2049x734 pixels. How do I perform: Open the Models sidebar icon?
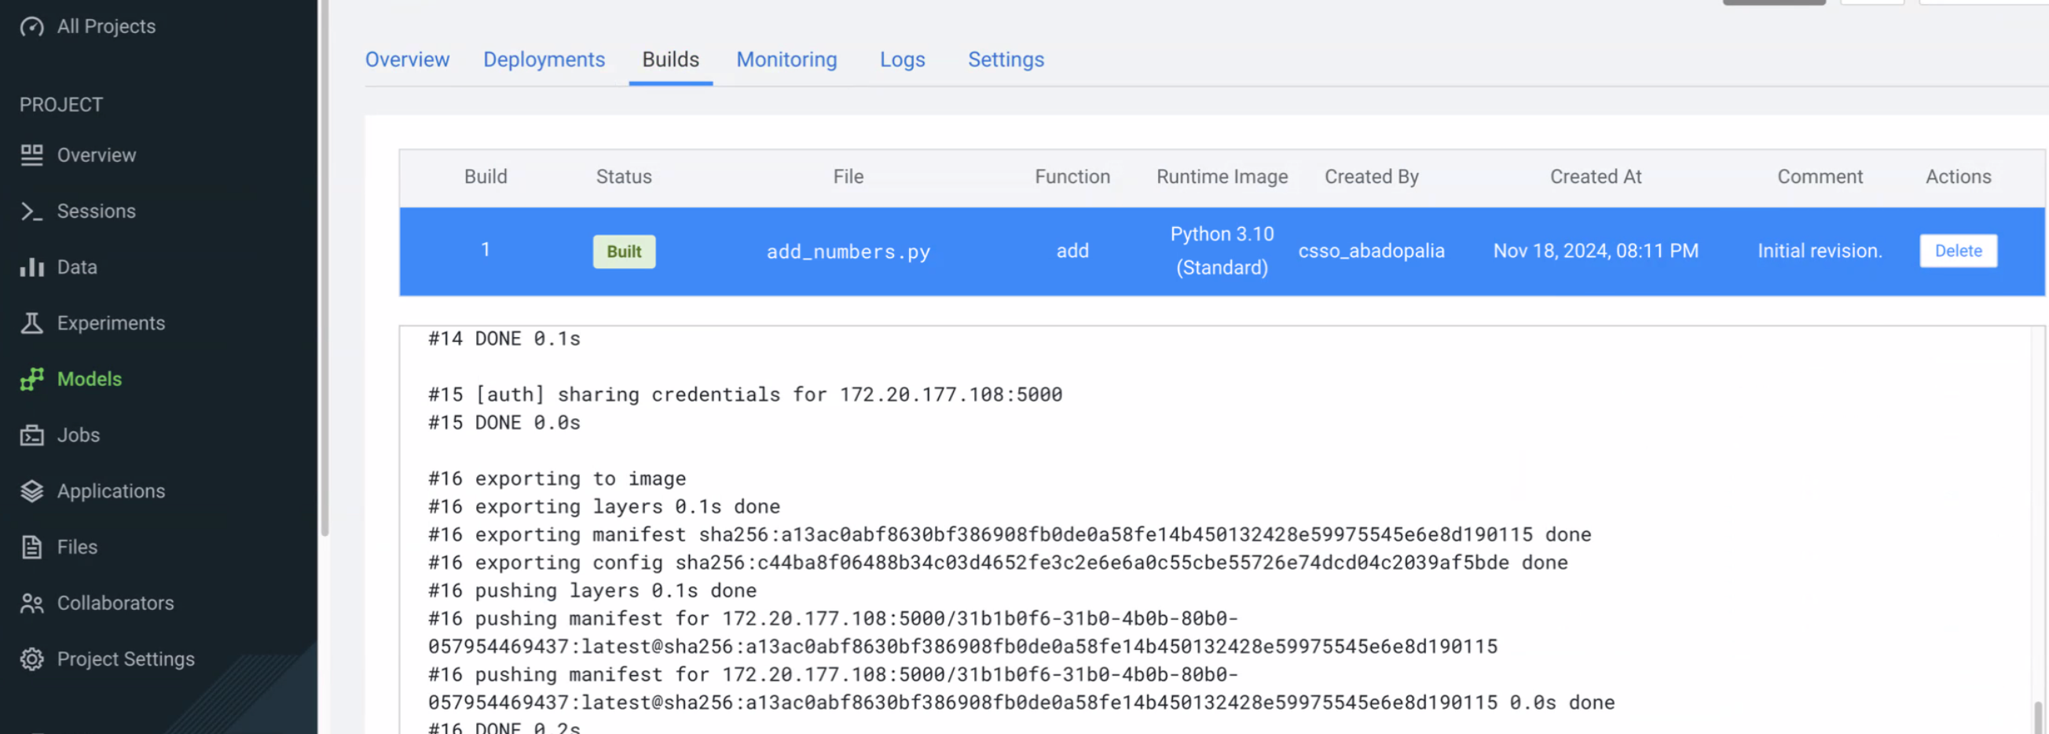tap(31, 380)
